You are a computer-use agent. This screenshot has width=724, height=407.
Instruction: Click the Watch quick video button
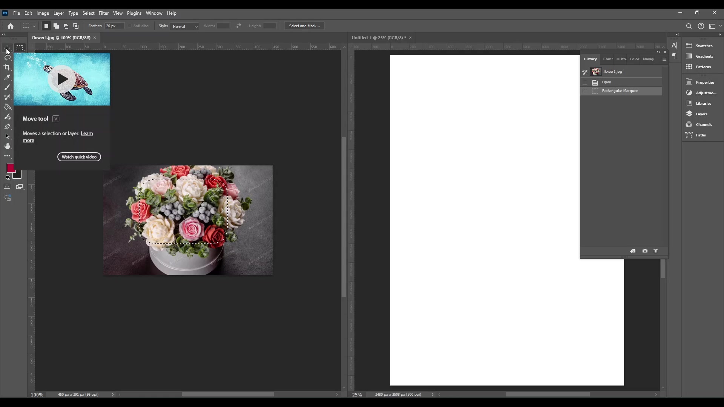click(79, 157)
